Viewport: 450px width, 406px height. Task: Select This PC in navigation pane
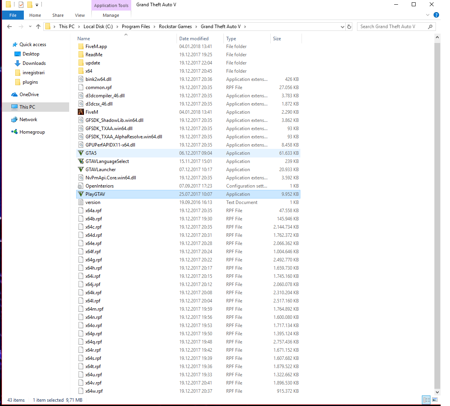pyautogui.click(x=36, y=107)
